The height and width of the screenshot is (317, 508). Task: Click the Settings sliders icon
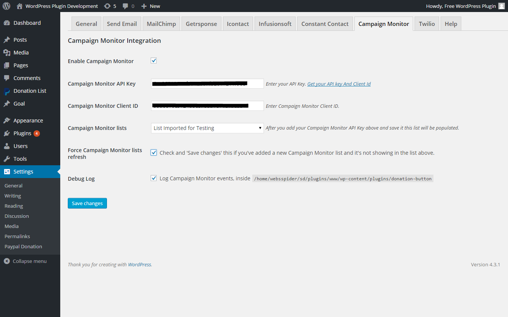pyautogui.click(x=7, y=172)
